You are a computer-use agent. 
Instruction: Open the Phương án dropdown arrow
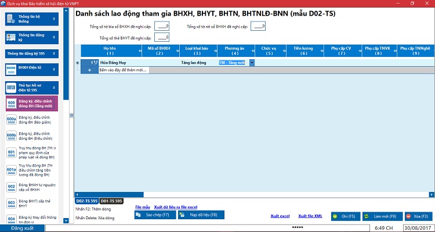tap(252, 63)
